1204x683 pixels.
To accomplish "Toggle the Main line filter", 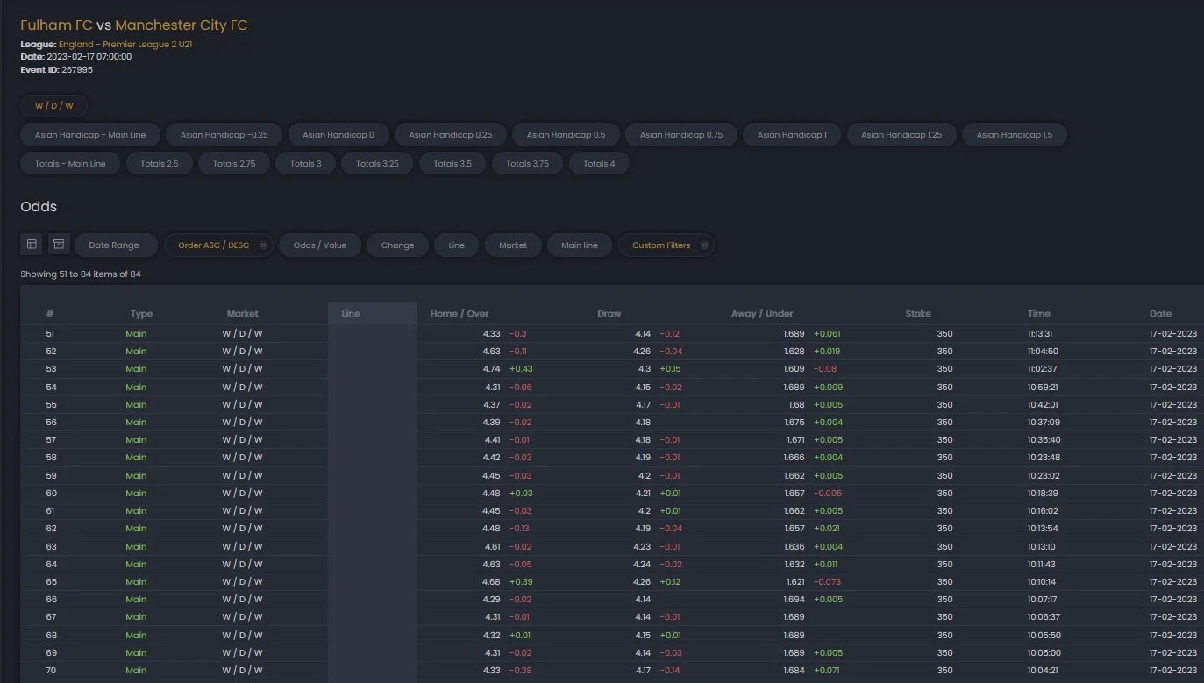I will pyautogui.click(x=580, y=245).
